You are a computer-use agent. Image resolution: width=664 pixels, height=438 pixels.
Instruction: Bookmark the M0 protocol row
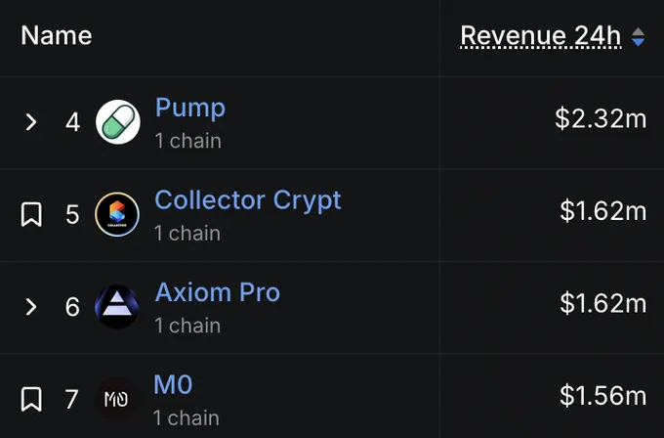(31, 399)
